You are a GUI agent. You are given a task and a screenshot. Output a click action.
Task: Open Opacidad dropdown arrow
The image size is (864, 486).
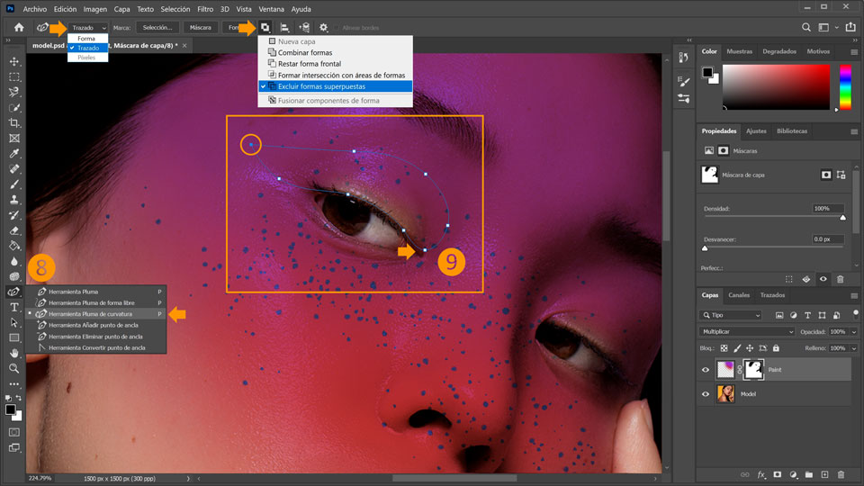(854, 332)
